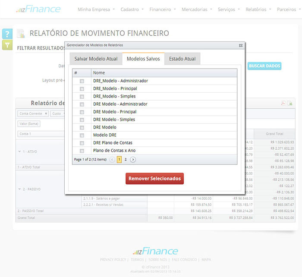The width and height of the screenshot is (302, 277).
Task: Tick the checkbox for Modelo DRE row
Action: [x=82, y=135]
